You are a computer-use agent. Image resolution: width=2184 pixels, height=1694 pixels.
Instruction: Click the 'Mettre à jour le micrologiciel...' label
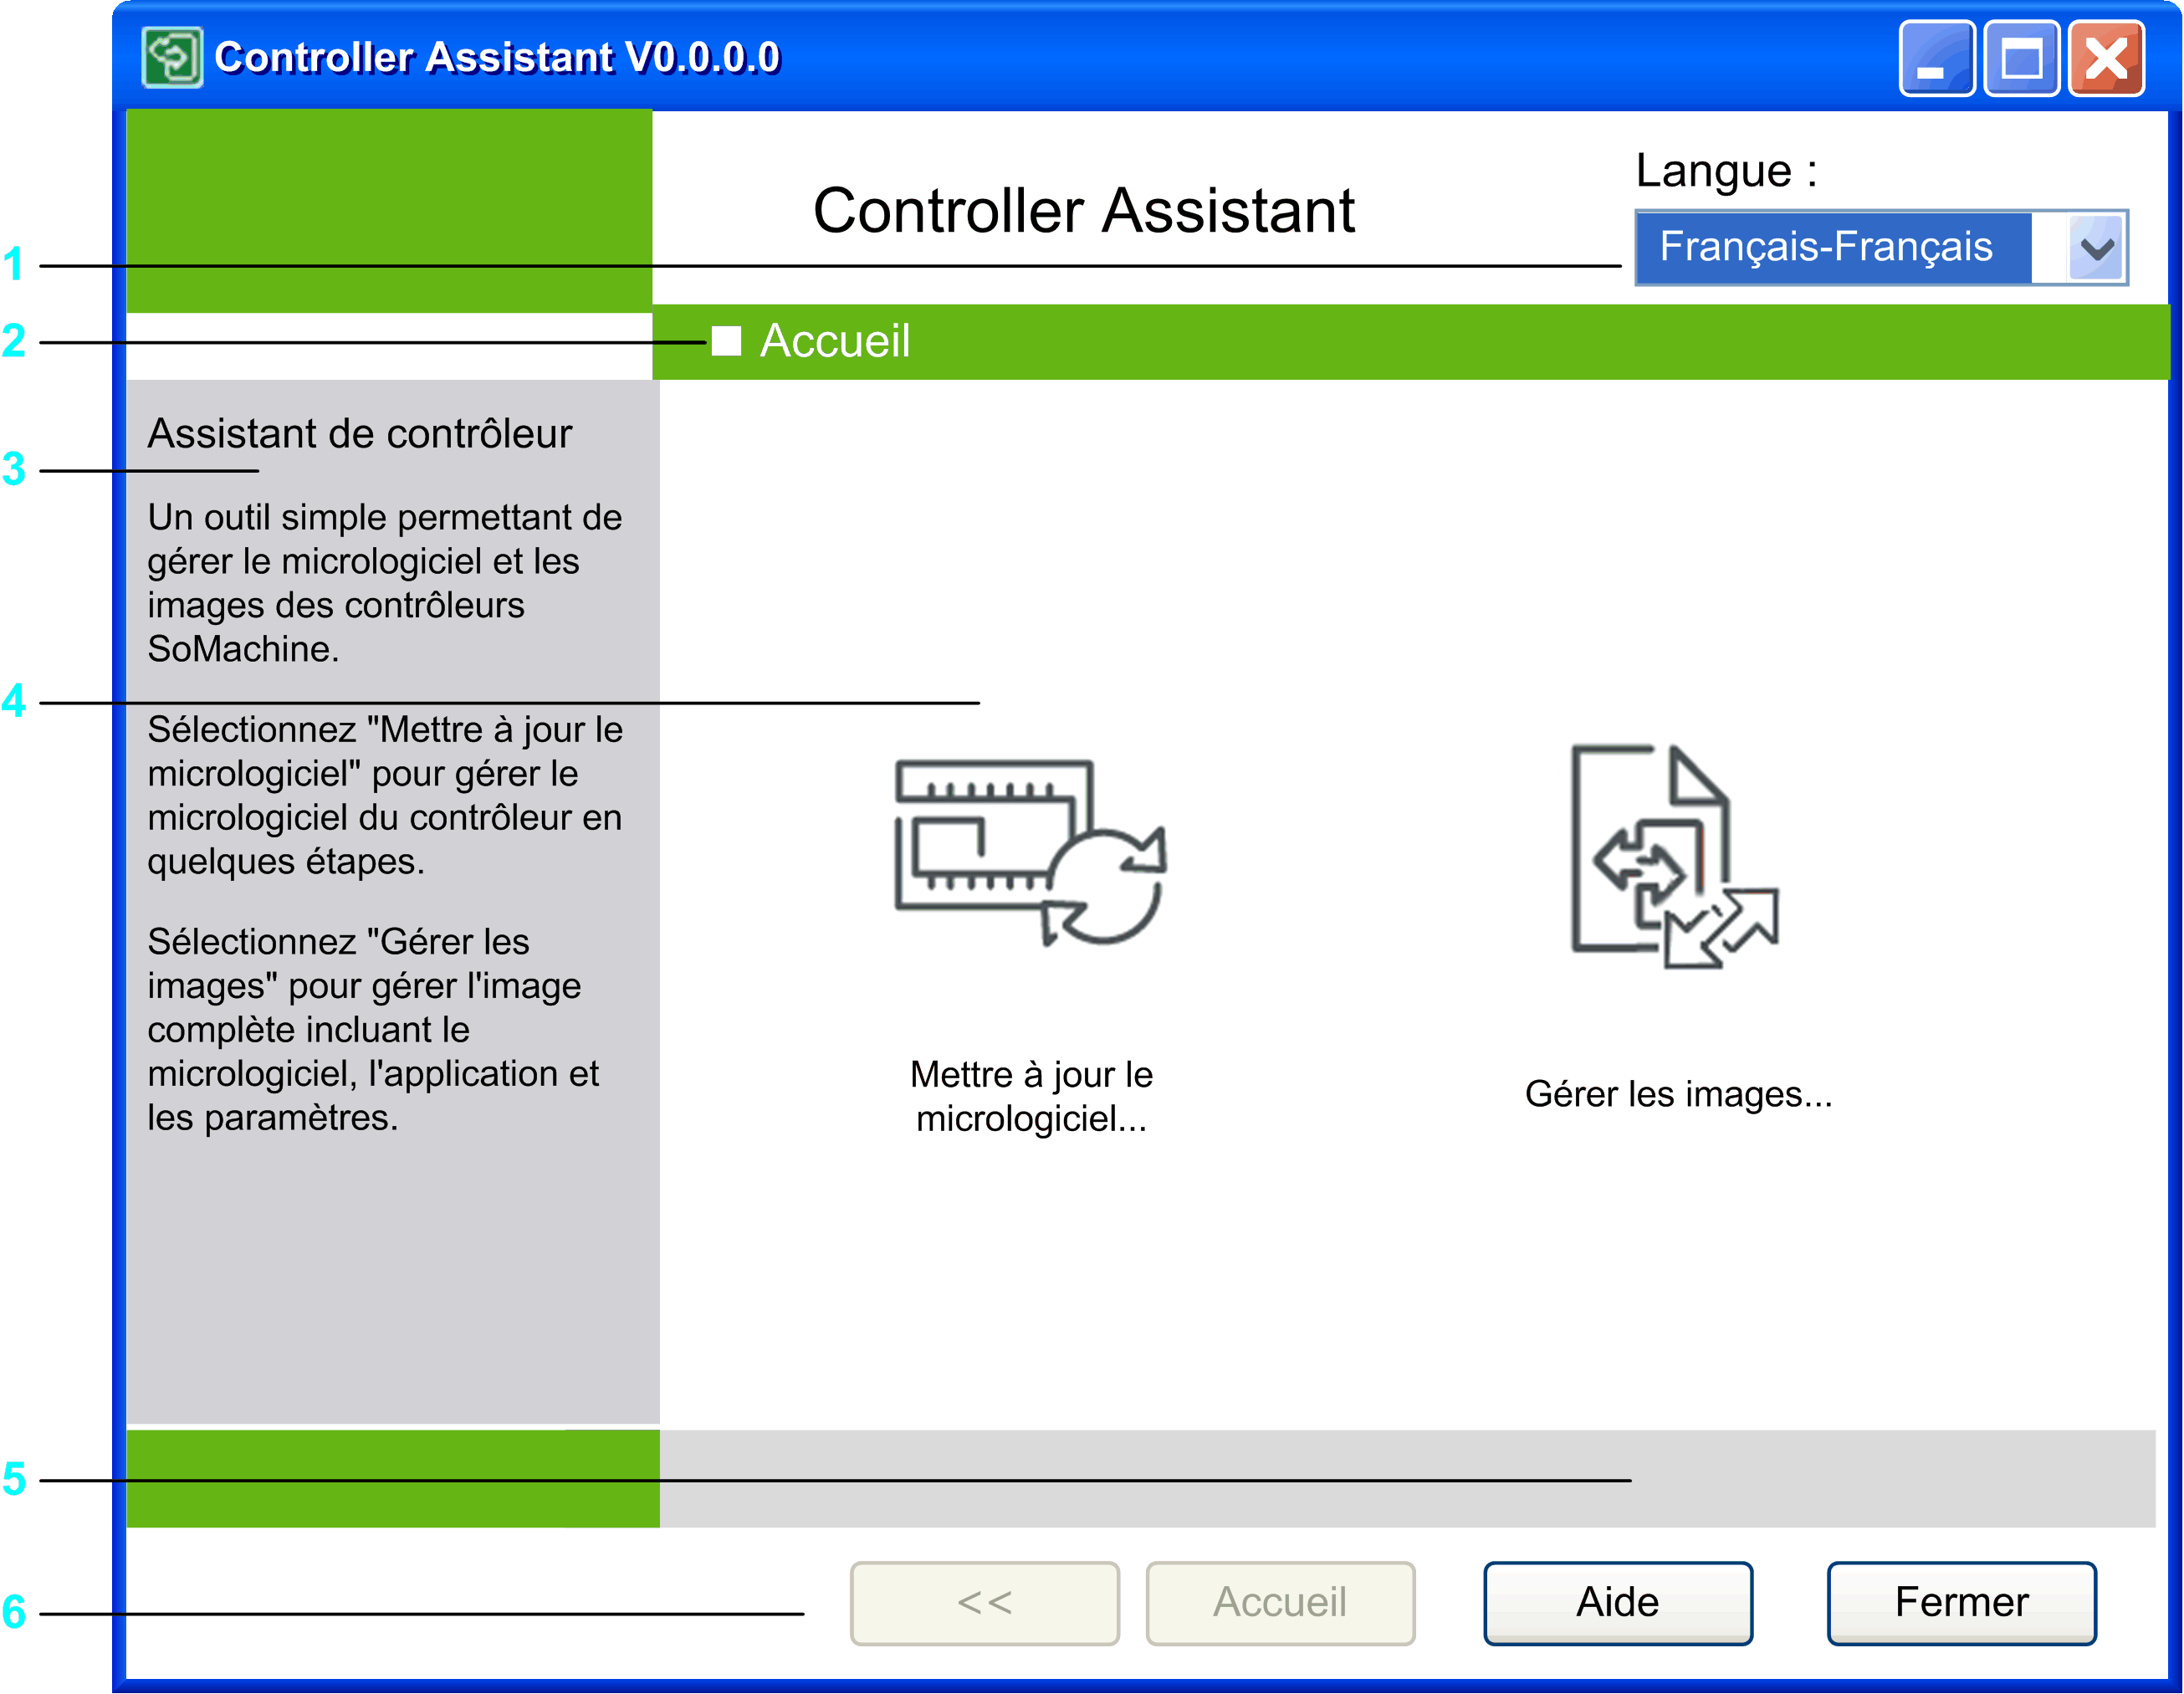1031,1096
